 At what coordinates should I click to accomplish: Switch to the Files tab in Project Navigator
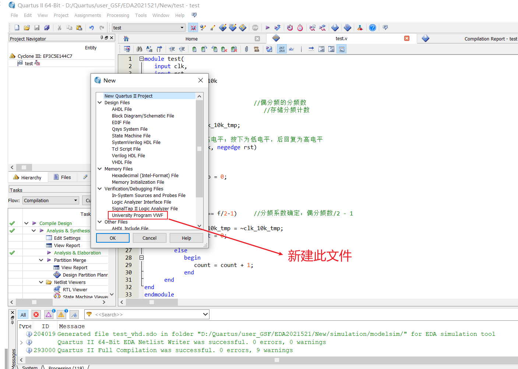pyautogui.click(x=62, y=177)
